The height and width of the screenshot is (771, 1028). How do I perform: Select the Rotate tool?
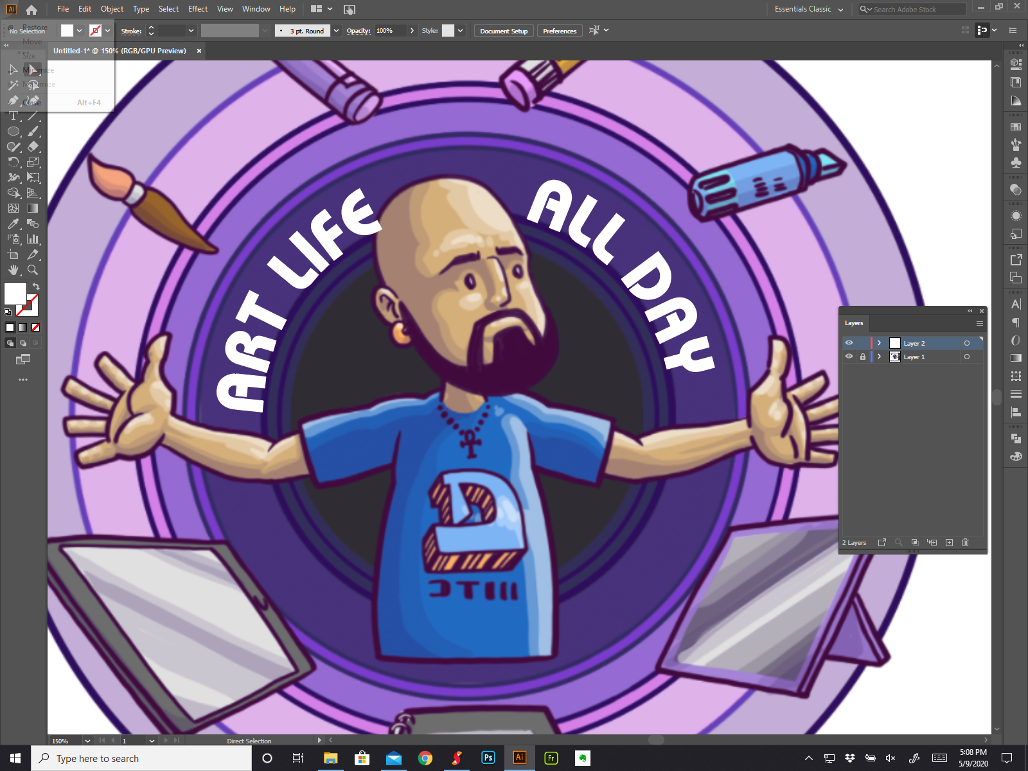pos(13,162)
